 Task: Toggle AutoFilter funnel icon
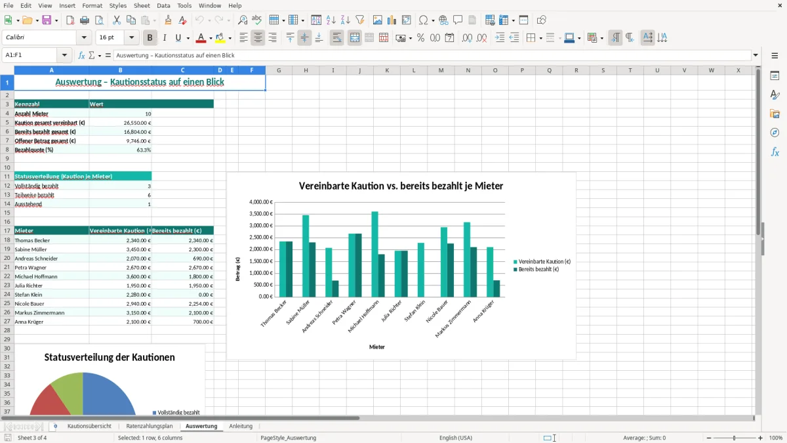click(x=359, y=20)
